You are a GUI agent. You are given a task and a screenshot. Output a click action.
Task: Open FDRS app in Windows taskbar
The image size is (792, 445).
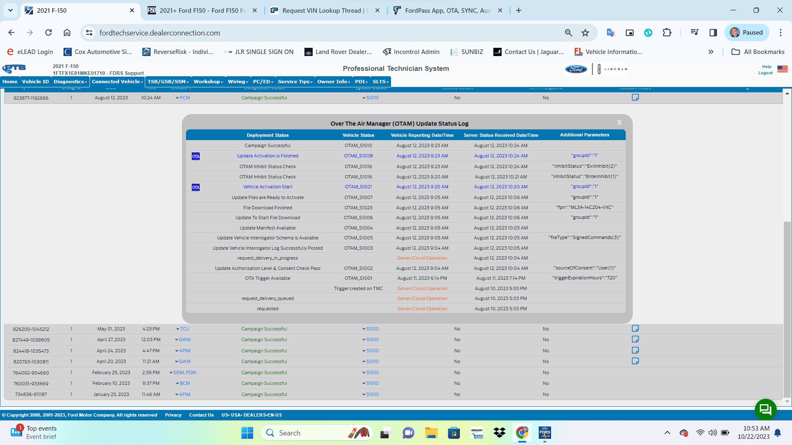click(544, 433)
